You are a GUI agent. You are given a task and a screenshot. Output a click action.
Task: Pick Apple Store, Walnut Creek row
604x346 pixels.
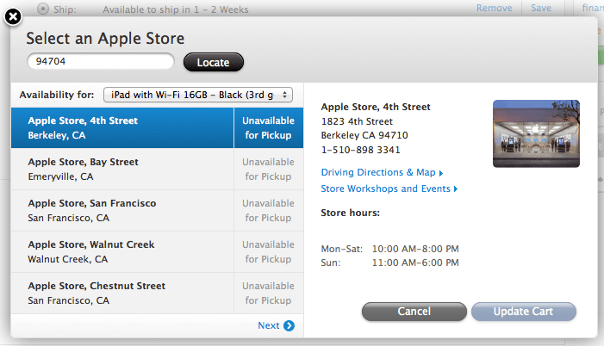157,251
